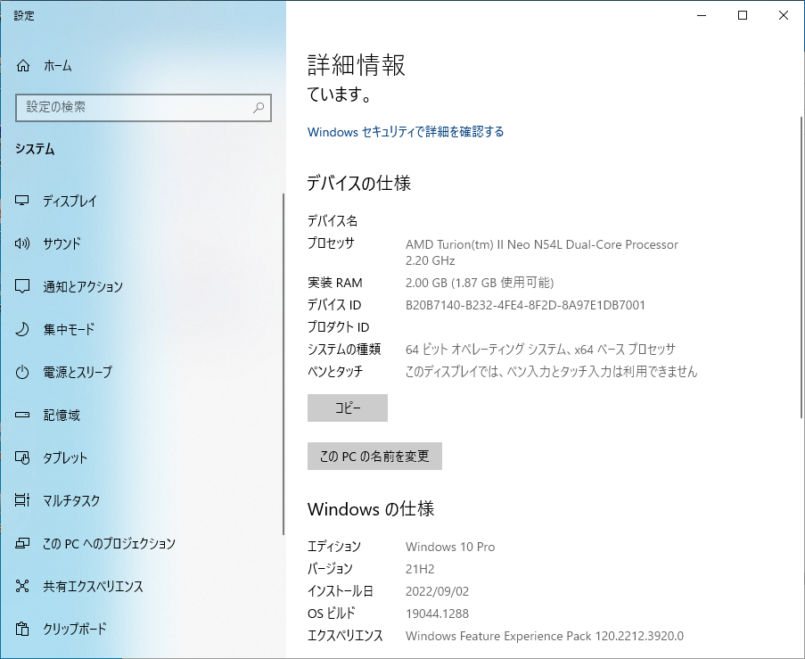Click the sidebar vertical scrollbar
Image resolution: width=805 pixels, height=659 pixels.
click(283, 364)
